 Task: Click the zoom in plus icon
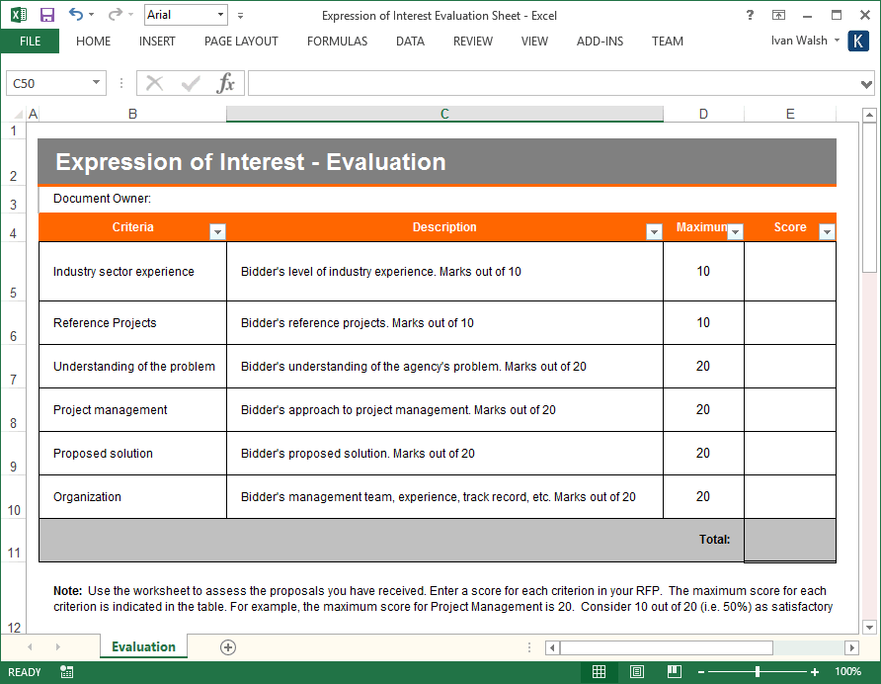pyautogui.click(x=814, y=672)
